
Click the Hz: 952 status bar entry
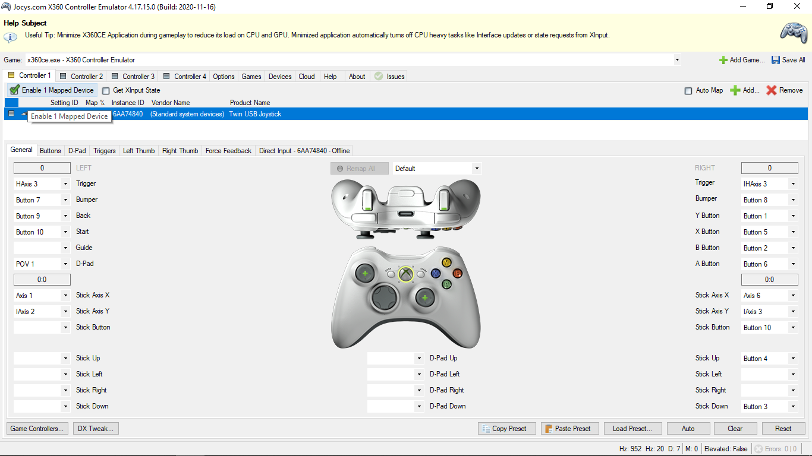point(630,449)
